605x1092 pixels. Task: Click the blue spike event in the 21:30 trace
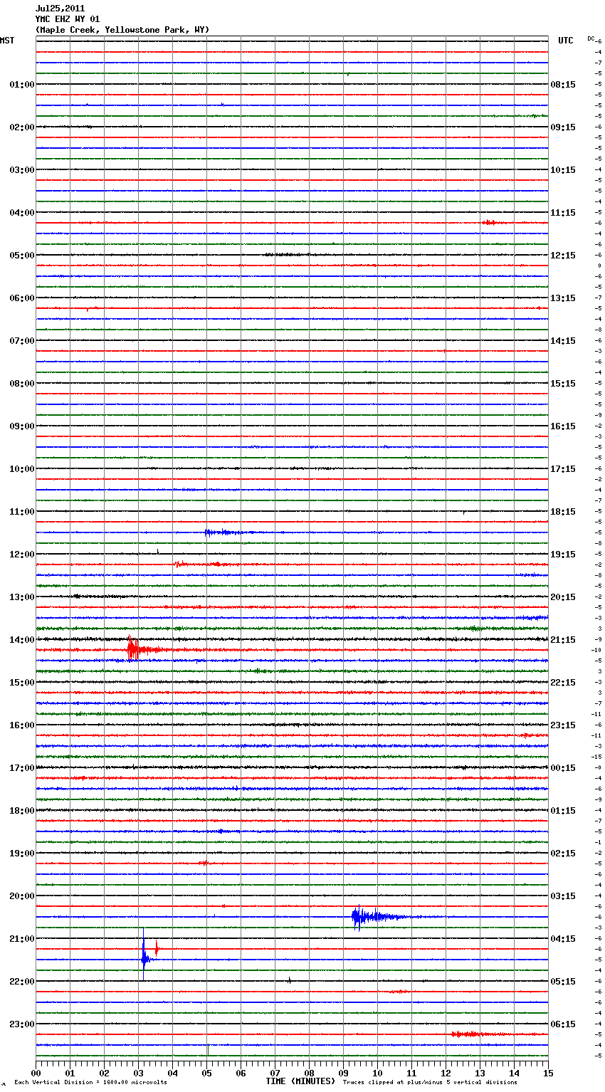[x=144, y=956]
